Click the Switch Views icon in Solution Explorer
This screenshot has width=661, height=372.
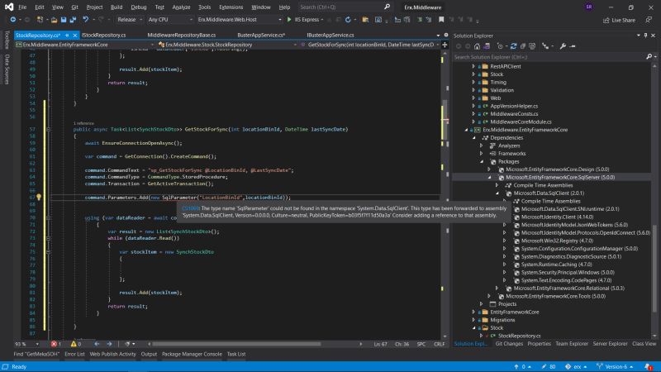(487, 46)
